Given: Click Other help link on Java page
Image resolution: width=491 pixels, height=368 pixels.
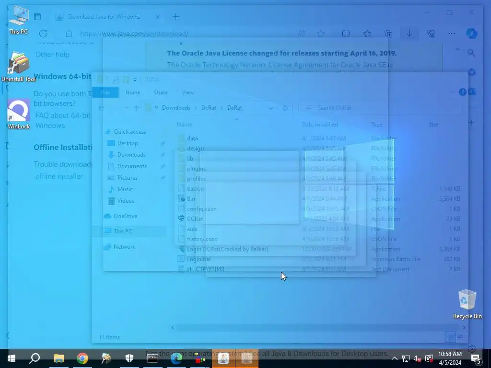Looking at the screenshot, I should 52,55.
